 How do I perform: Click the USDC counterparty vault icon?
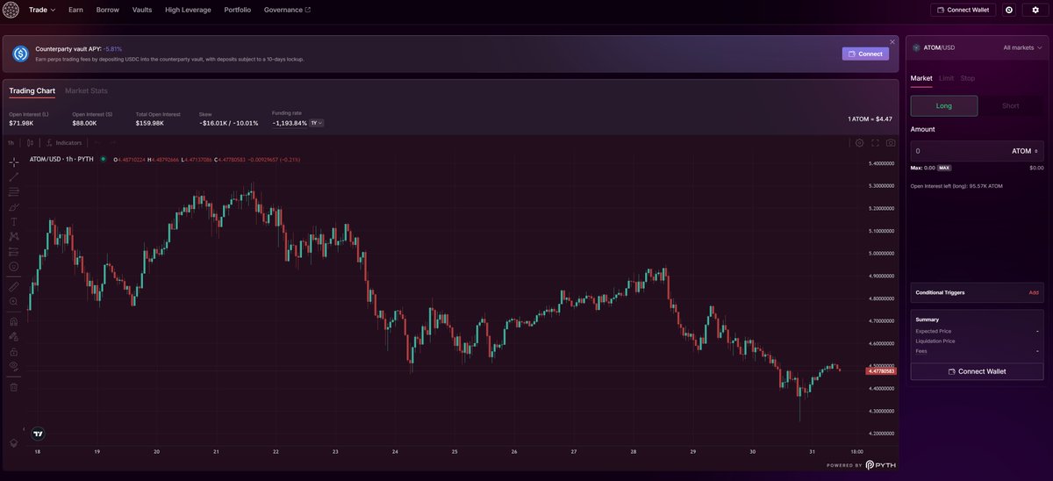point(21,54)
